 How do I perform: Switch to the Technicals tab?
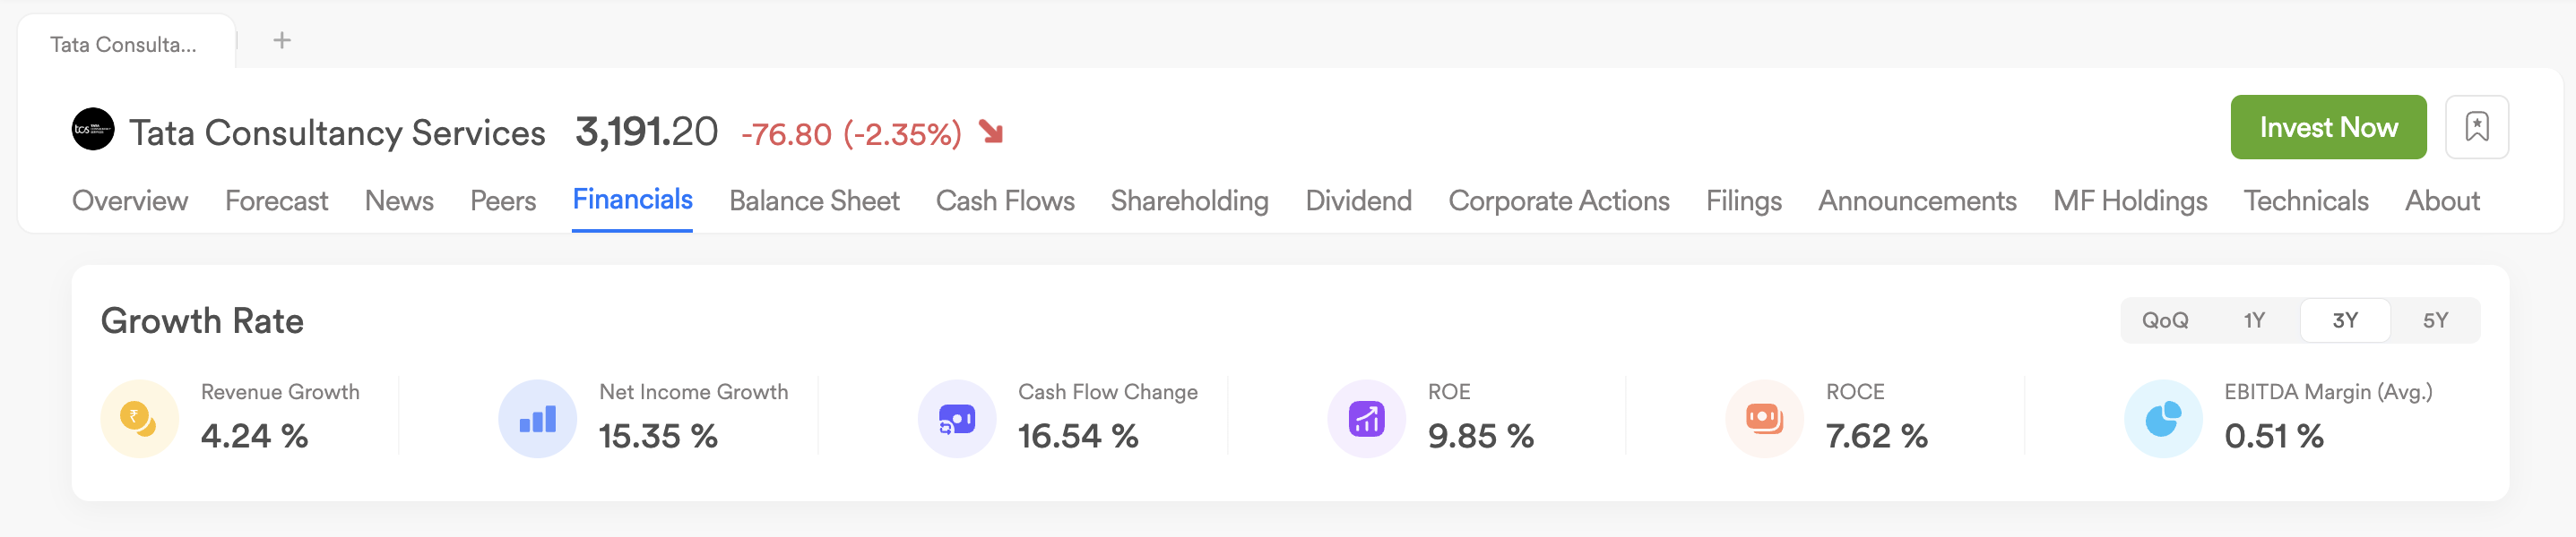(2305, 200)
